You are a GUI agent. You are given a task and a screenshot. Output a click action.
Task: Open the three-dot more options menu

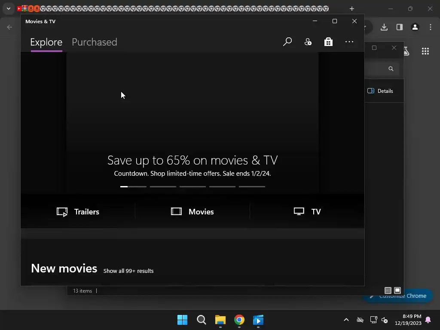tap(349, 42)
